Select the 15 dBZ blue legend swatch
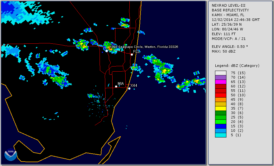 pyautogui.click(x=220, y=126)
